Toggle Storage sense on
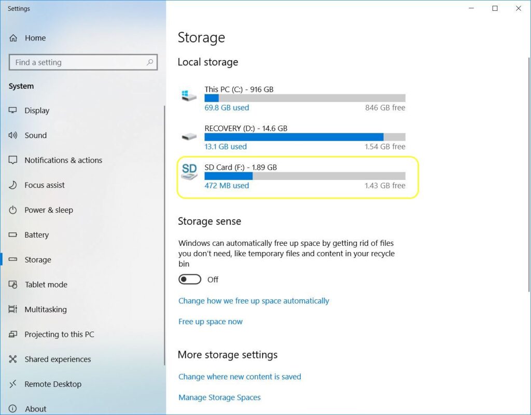The height and width of the screenshot is (415, 531). (189, 280)
